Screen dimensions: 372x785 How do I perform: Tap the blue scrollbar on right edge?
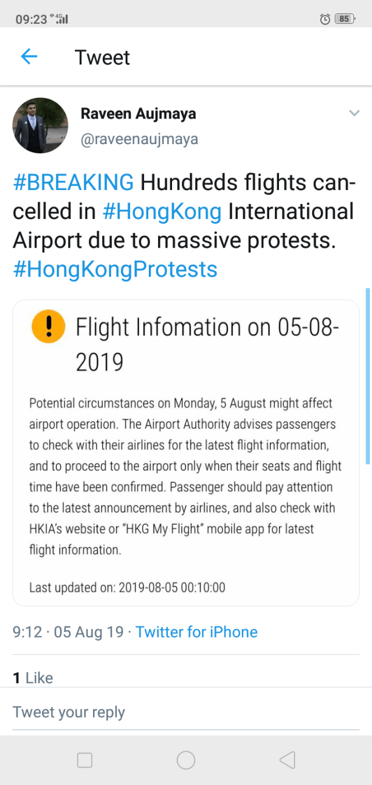(x=368, y=375)
